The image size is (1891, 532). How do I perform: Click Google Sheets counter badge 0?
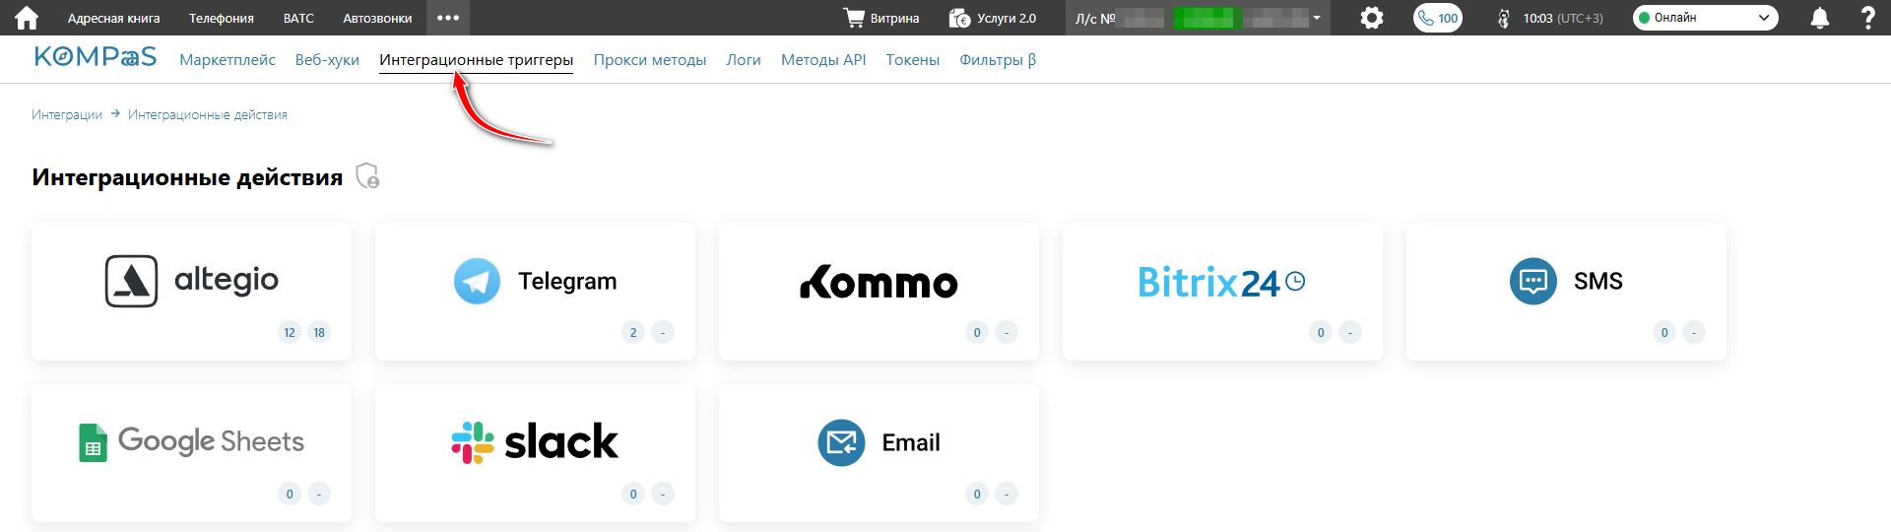coord(290,494)
